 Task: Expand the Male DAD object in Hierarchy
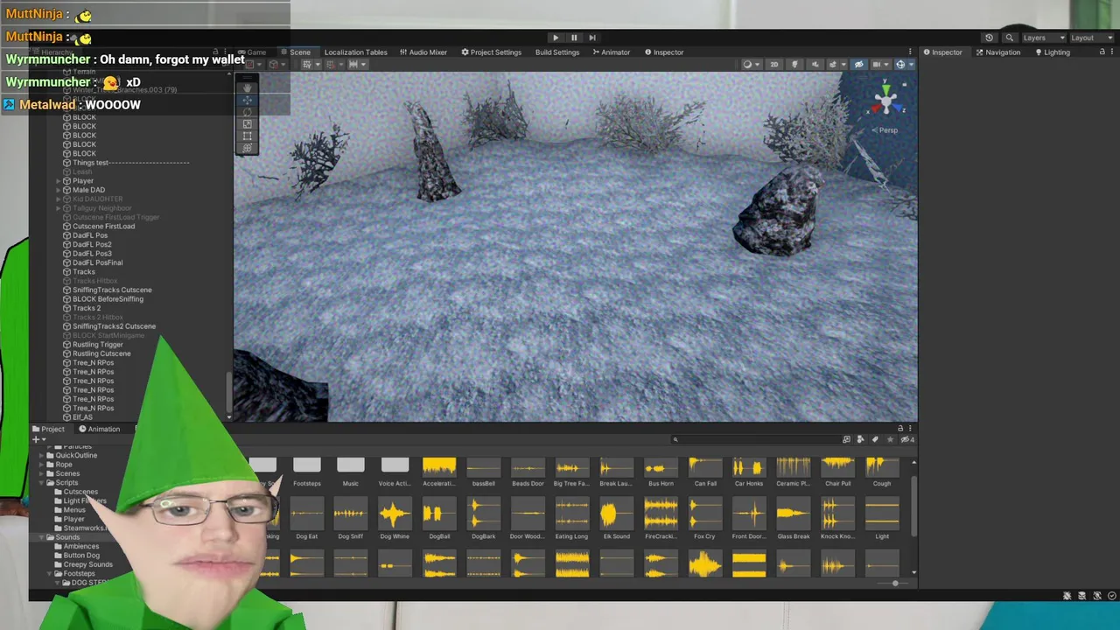(x=59, y=190)
